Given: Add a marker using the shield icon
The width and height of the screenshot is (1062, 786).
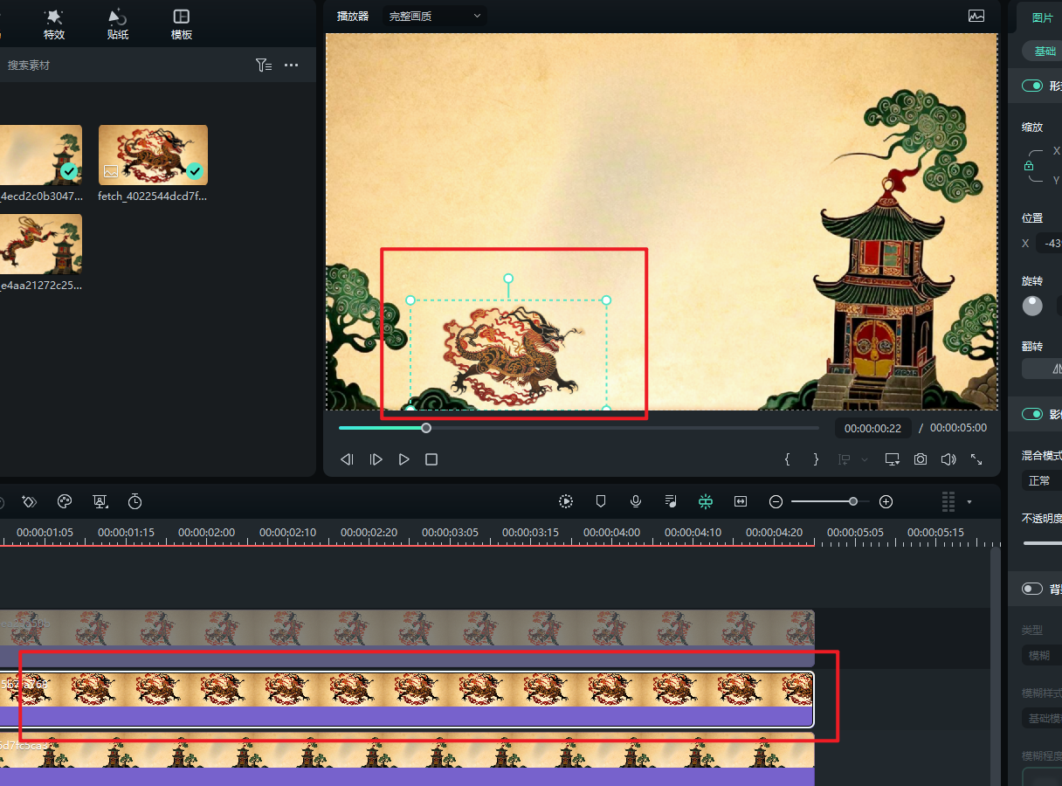Looking at the screenshot, I should (601, 501).
